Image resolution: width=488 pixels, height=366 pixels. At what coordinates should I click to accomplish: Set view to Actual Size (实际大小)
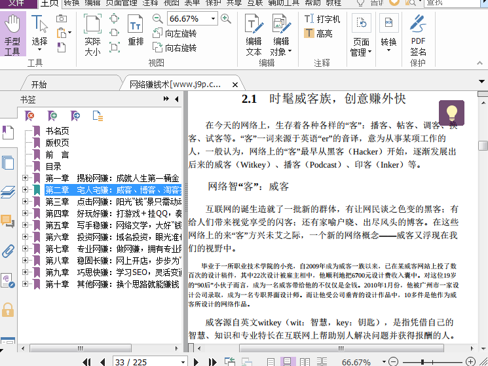(x=92, y=35)
